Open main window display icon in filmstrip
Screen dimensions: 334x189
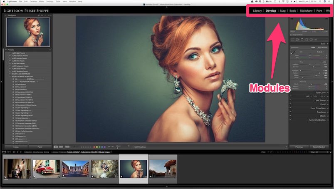click(x=4, y=152)
